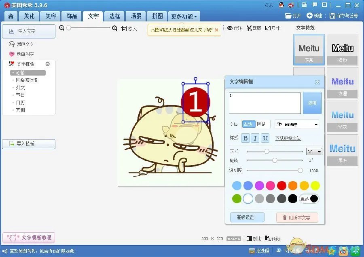Image resolution: width=364 pixels, height=257 pixels.
Task: Toggle bold style for the text
Action: pos(245,138)
